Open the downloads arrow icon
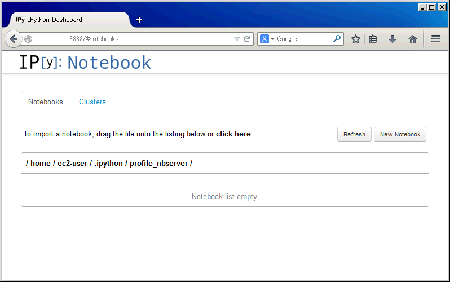 [x=392, y=39]
